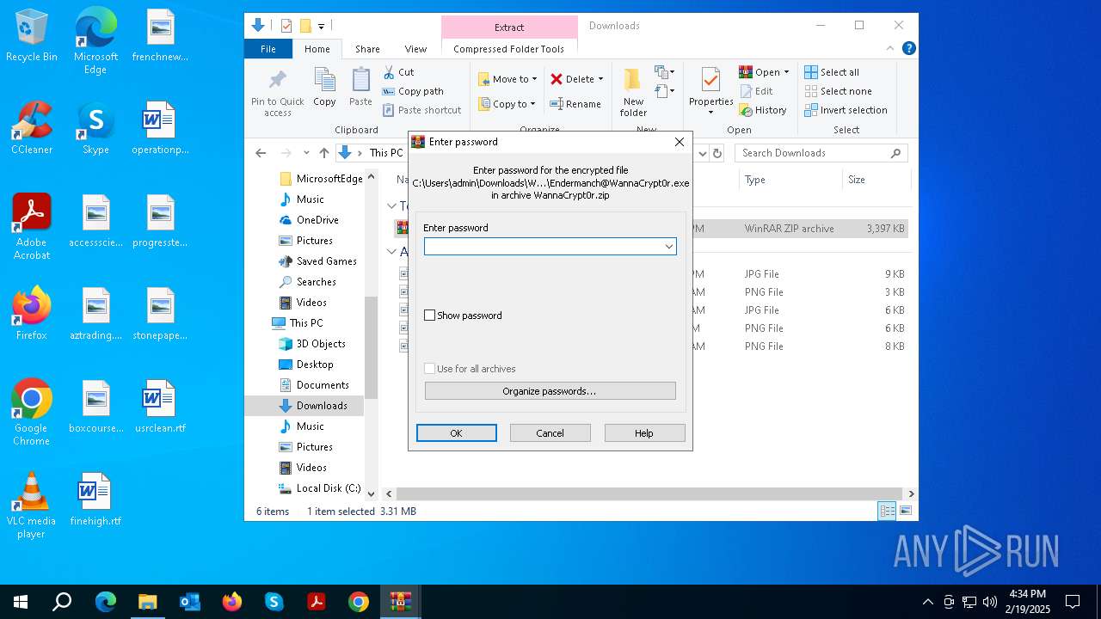This screenshot has height=619, width=1101.
Task: Select Local Disk (C:) in the navigation pane
Action: tap(328, 488)
